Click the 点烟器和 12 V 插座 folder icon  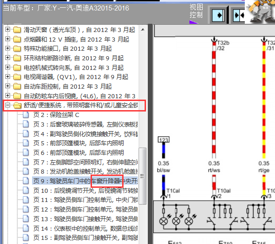coord(17,39)
